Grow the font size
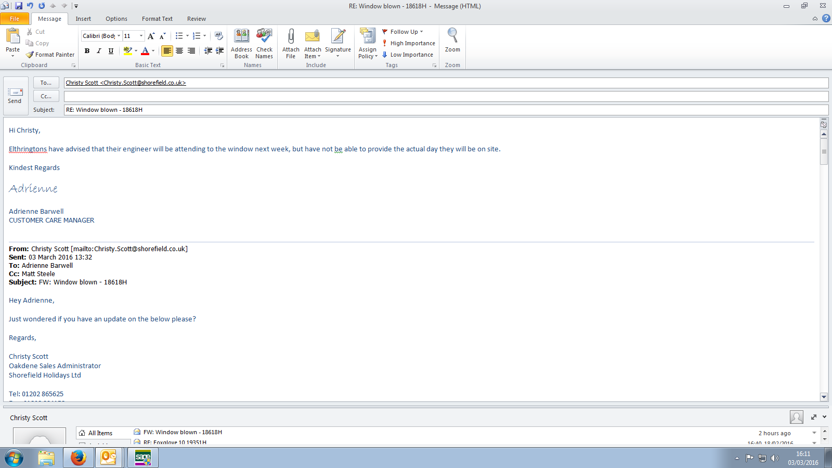Screen dimensions: 832x468 click(x=151, y=36)
